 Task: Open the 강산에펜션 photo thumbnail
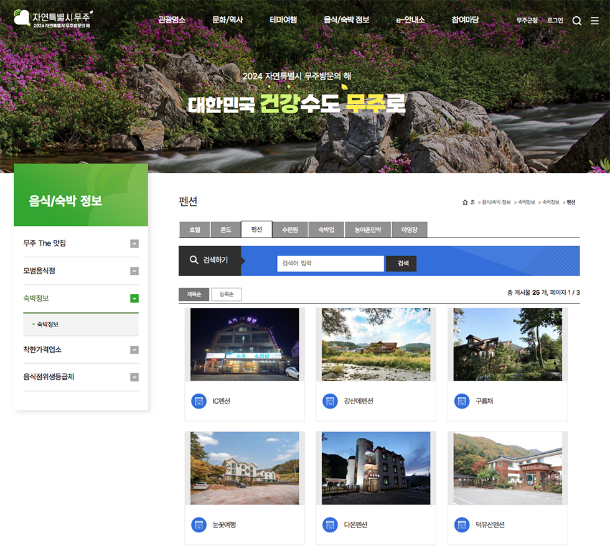pos(376,345)
